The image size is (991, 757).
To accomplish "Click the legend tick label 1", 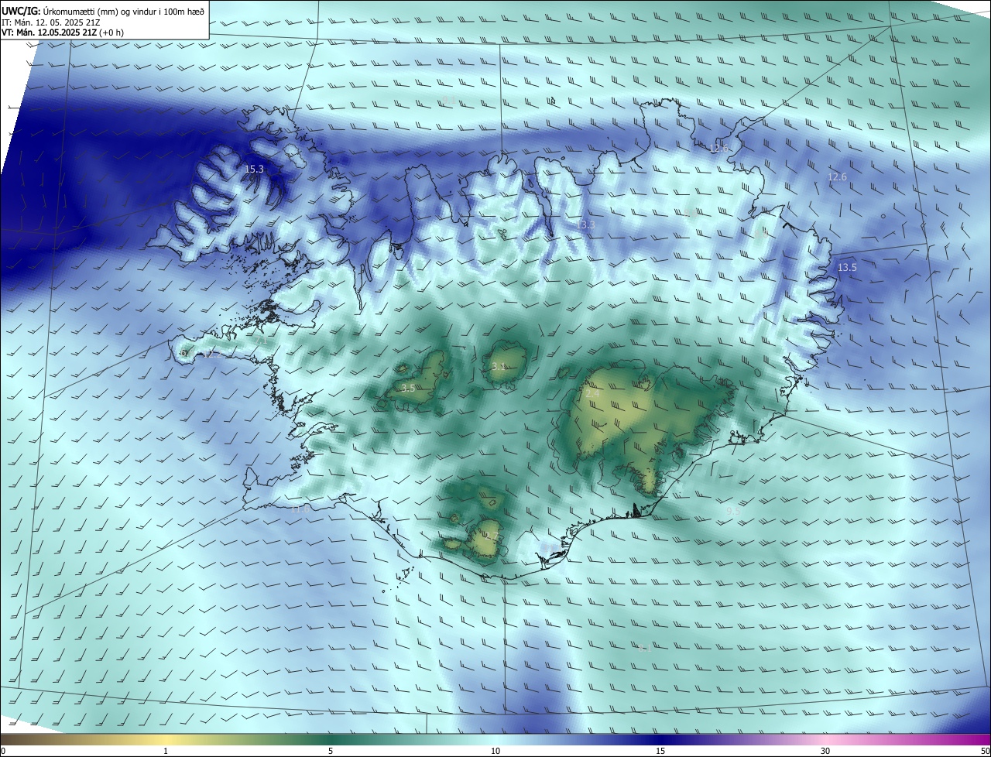I will click(166, 751).
